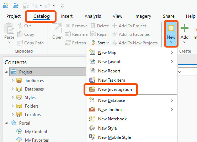Click the New Project icon in quick access toolbar
Screen dimensions: 197x142
click(x=6, y=6)
